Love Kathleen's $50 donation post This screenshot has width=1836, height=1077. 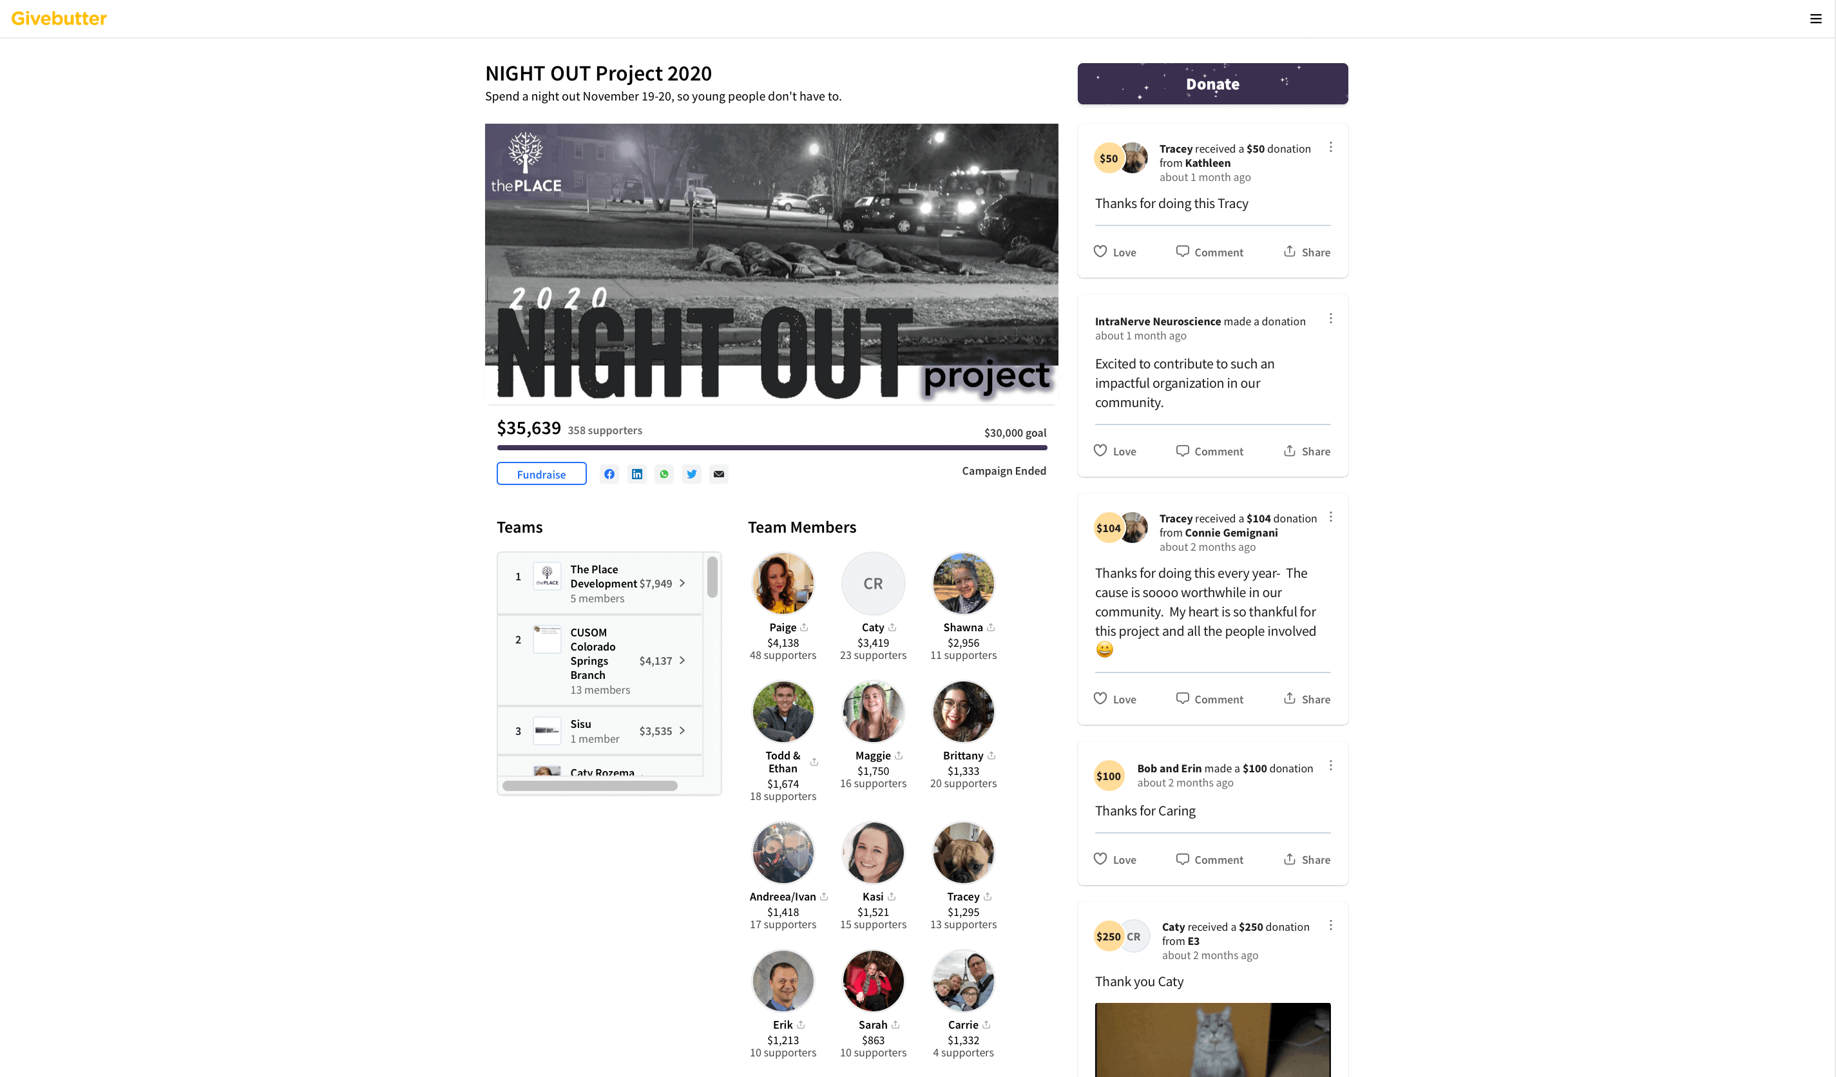click(1114, 252)
